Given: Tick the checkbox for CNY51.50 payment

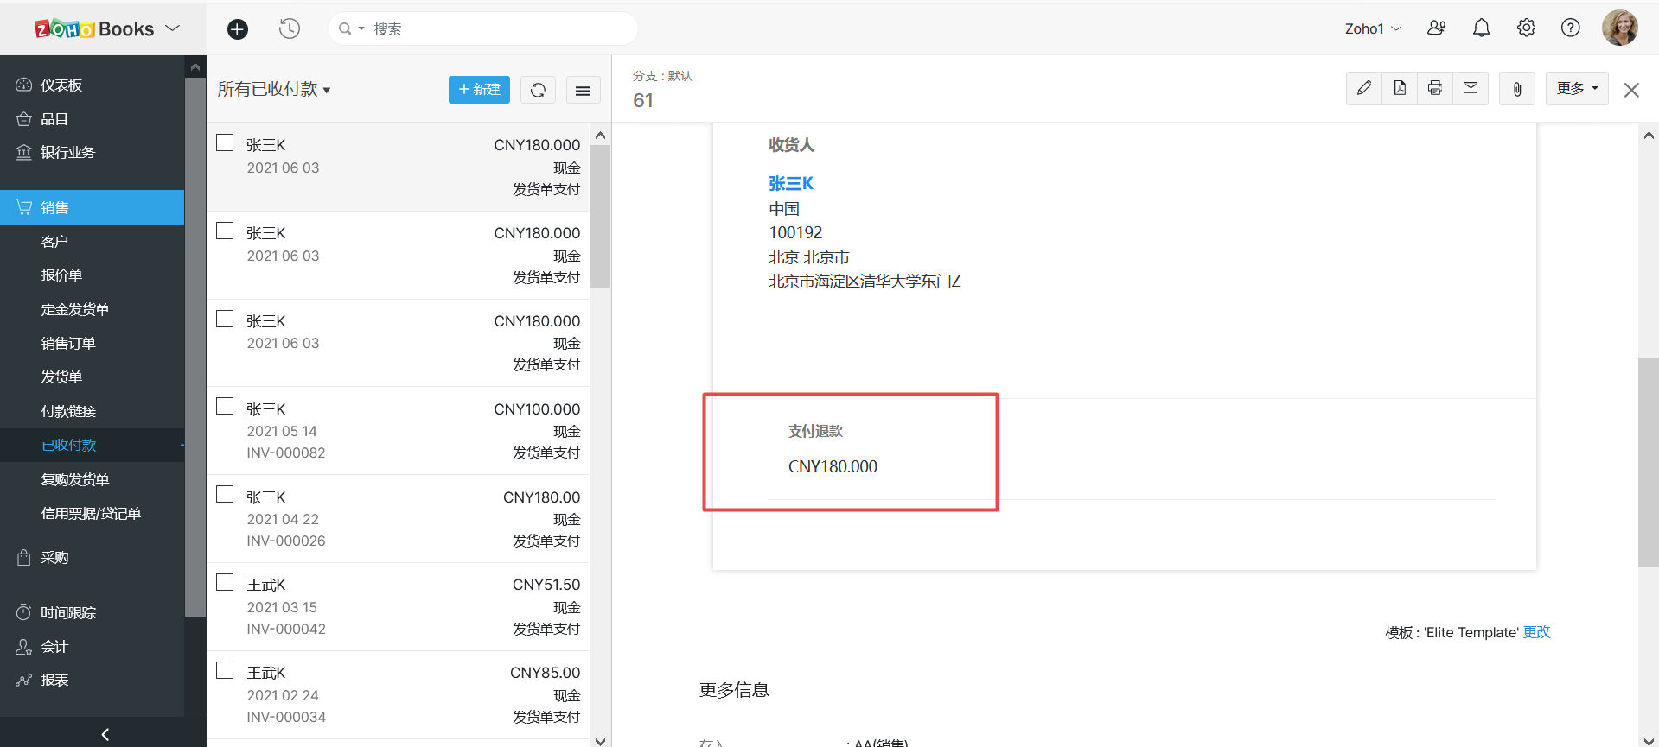Looking at the screenshot, I should 225,583.
